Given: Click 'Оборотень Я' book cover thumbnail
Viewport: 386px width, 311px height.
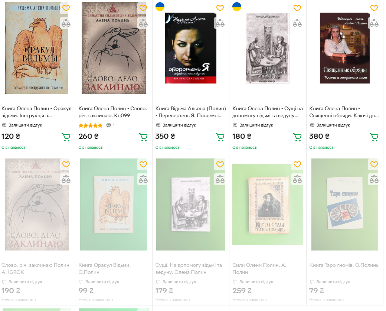Looking at the screenshot, I should pyautogui.click(x=190, y=48).
